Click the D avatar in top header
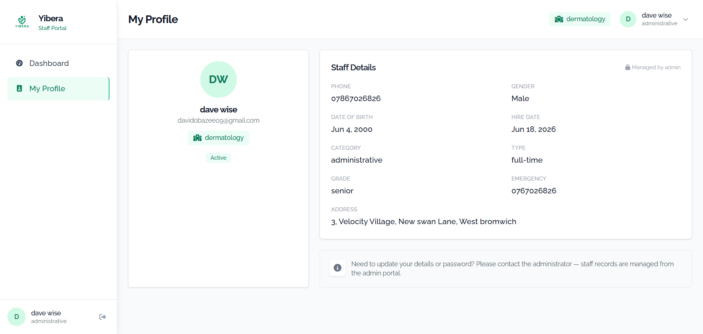The image size is (703, 334). pos(628,19)
